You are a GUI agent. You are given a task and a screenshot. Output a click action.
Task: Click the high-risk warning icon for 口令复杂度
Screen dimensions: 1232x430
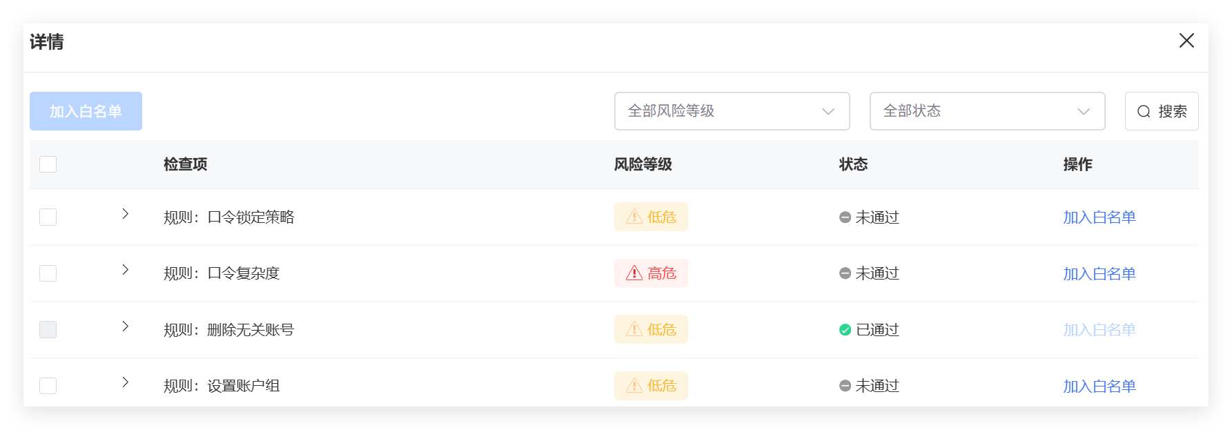[x=634, y=273]
